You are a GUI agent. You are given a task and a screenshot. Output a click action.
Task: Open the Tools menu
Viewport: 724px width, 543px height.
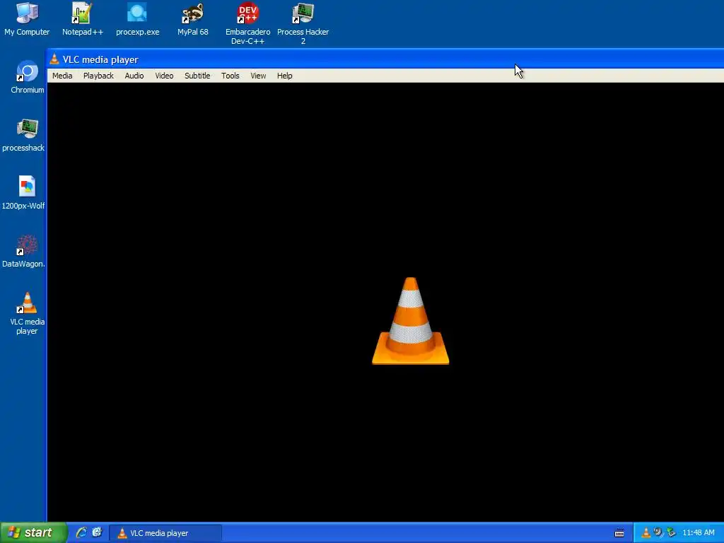click(x=230, y=76)
